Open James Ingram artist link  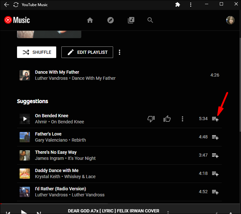tap(49, 158)
